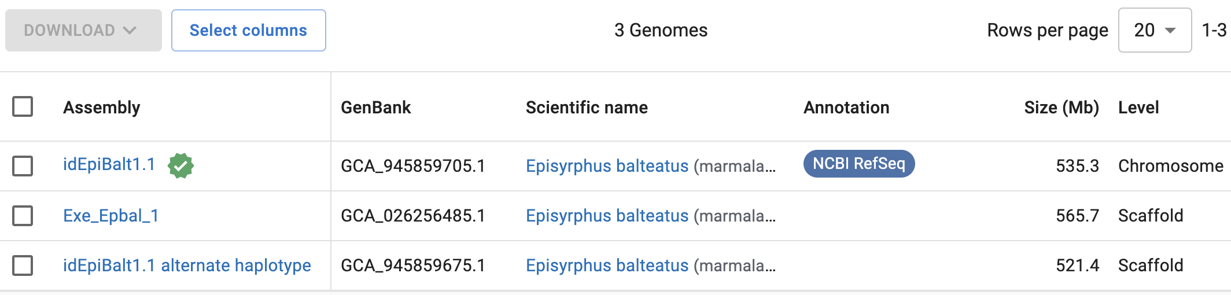Sort by the Assembly column header

[102, 108]
